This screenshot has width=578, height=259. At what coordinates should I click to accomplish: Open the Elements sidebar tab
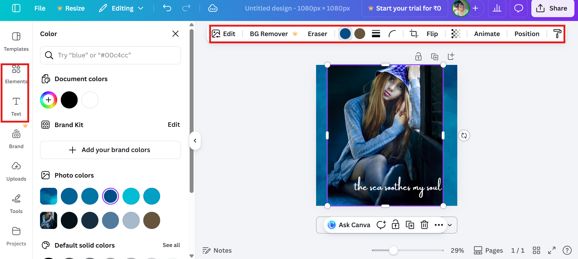pos(16,75)
